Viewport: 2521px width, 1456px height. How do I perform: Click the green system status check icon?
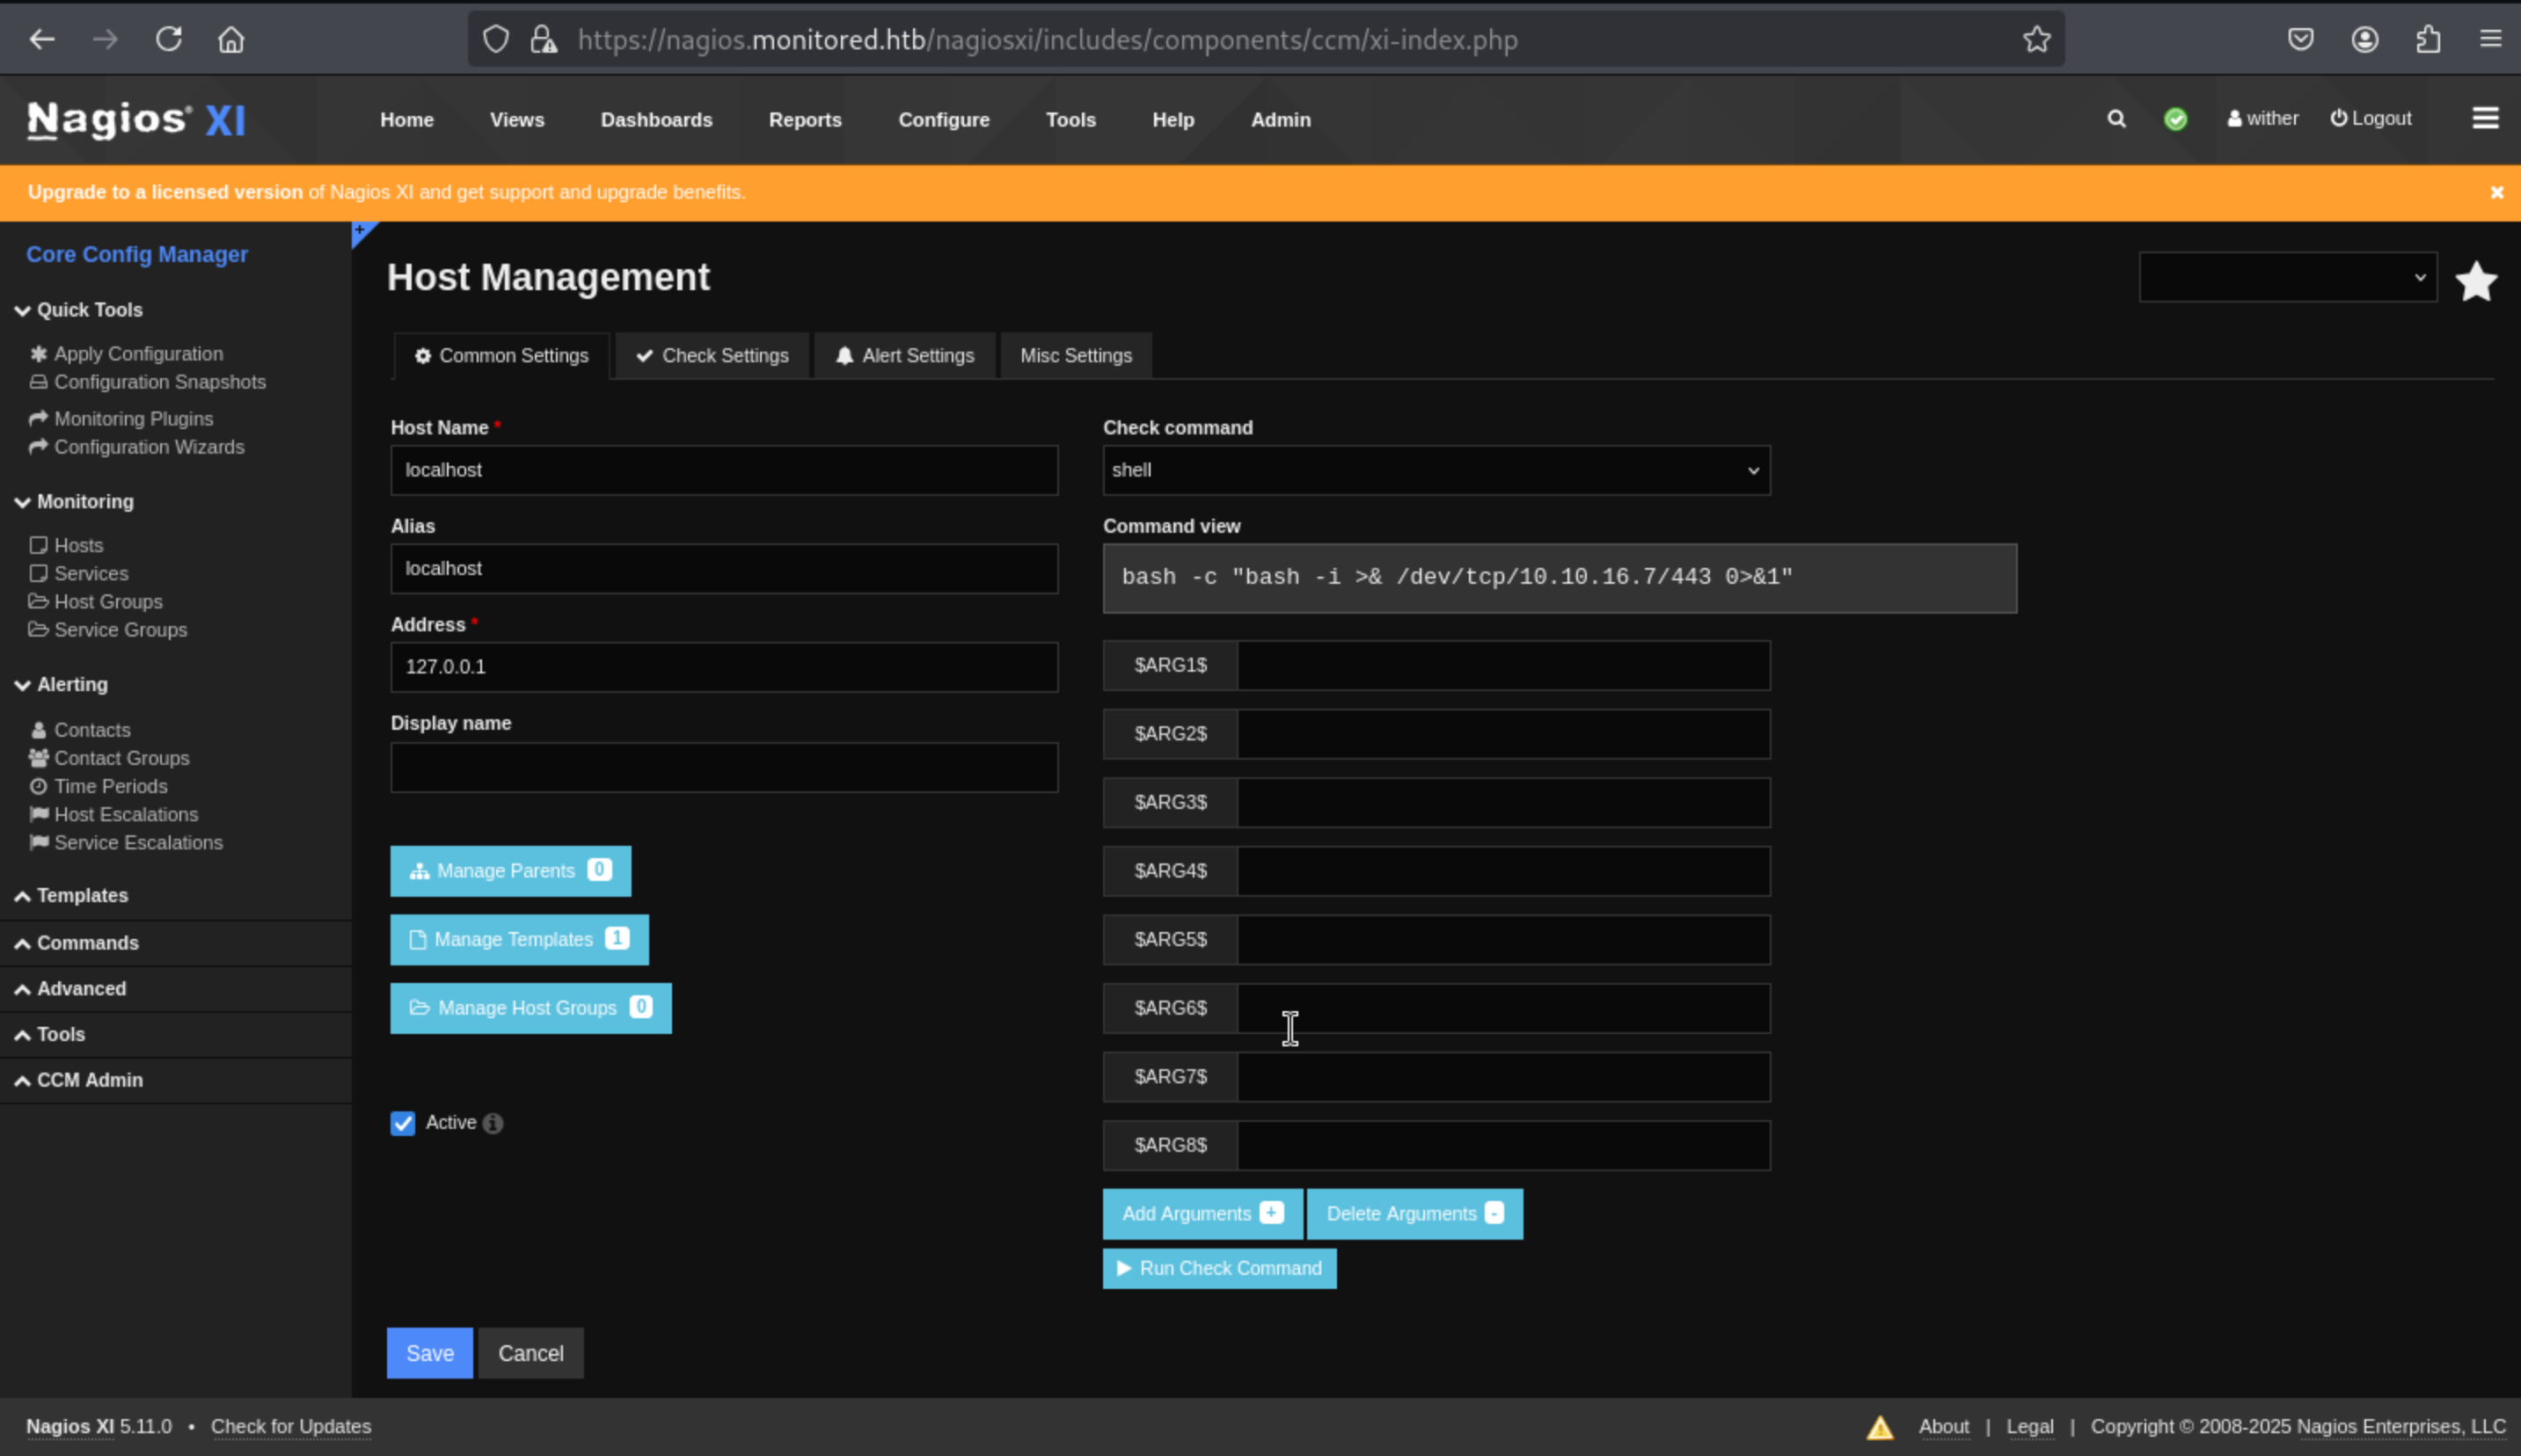2174,119
